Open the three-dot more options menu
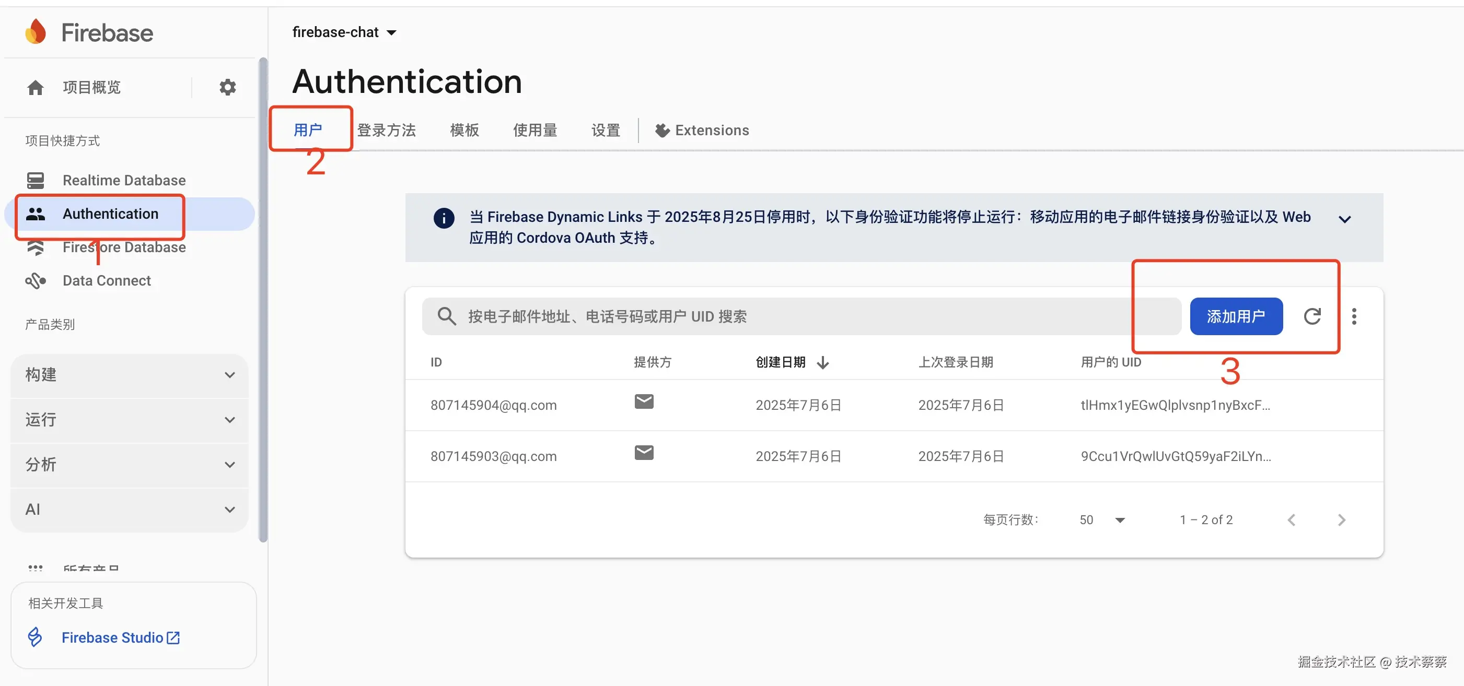Screen dimensions: 1464x686 coord(1354,316)
